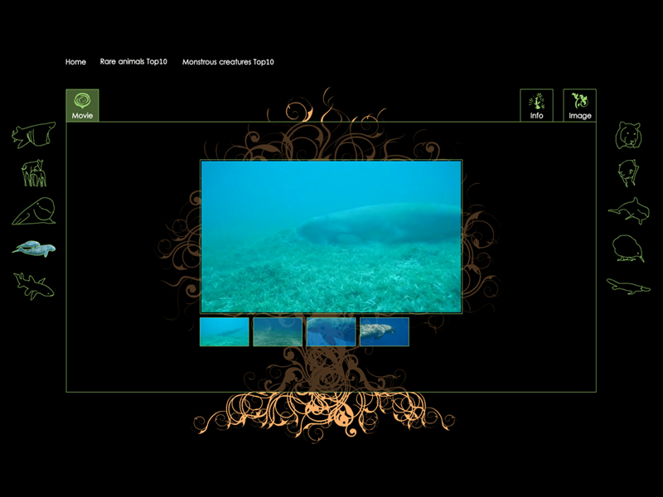Select the highlighted blue dugong pair icon
The height and width of the screenshot is (497, 663).
pos(34,248)
